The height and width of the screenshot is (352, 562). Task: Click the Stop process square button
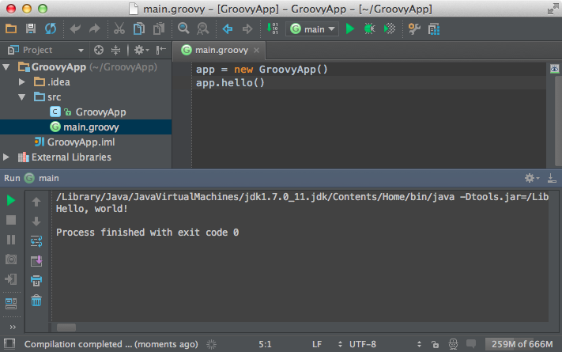(x=11, y=220)
